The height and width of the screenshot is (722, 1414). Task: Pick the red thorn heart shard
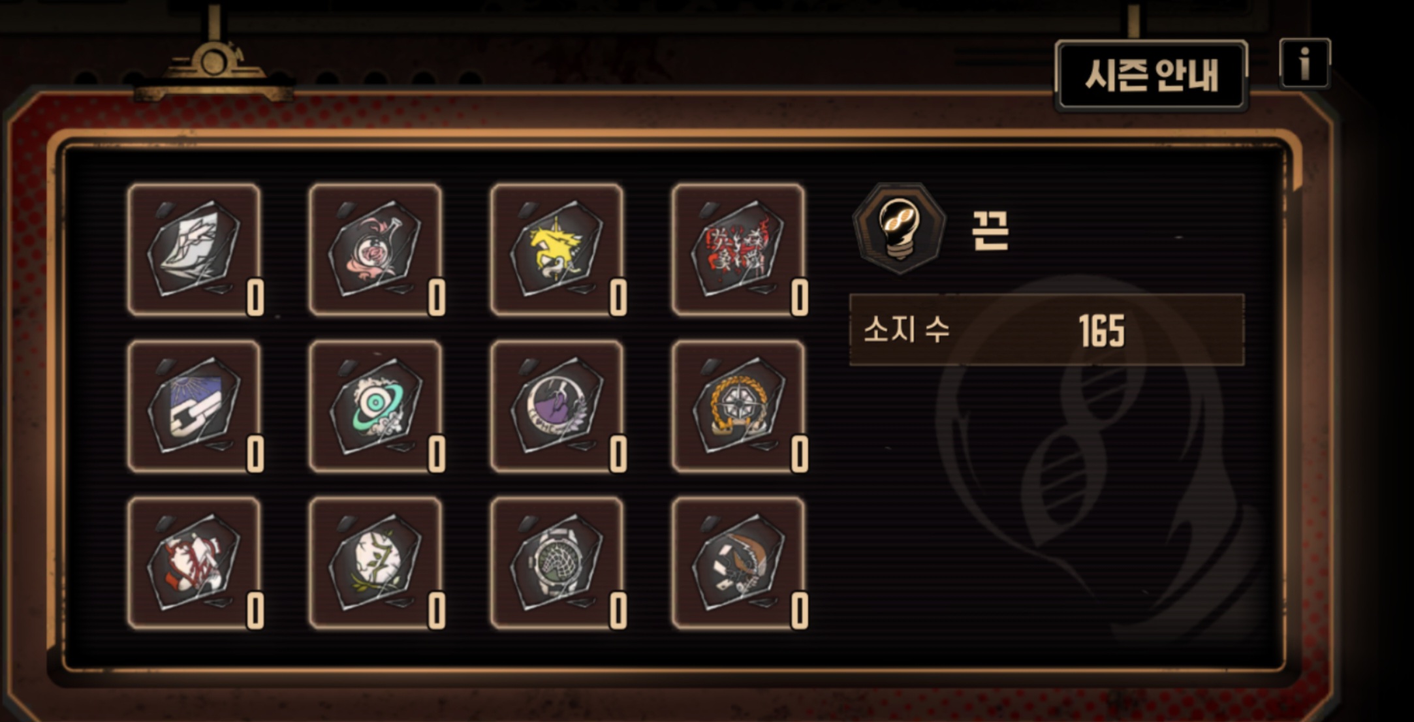coord(195,563)
